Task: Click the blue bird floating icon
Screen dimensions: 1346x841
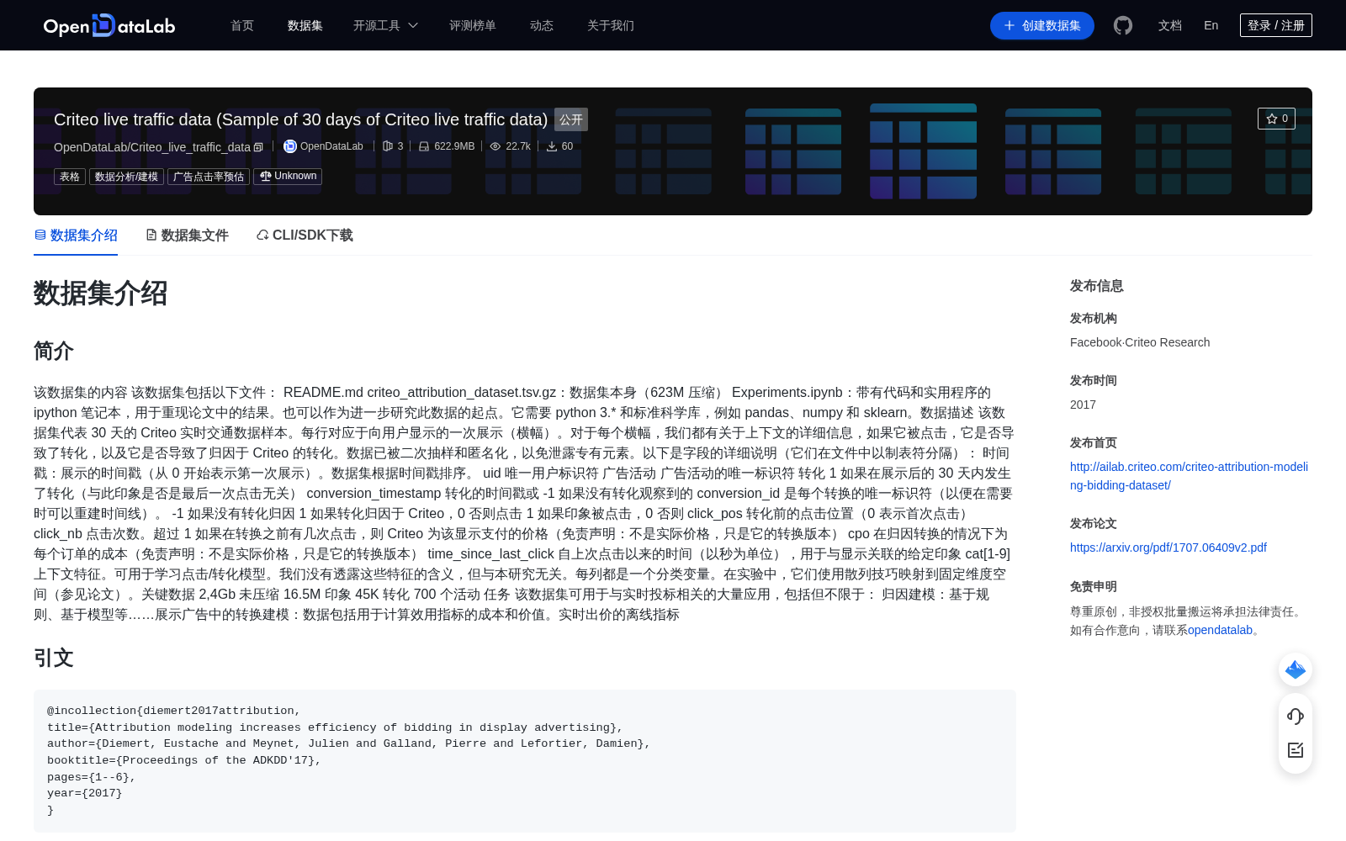Action: [1296, 669]
